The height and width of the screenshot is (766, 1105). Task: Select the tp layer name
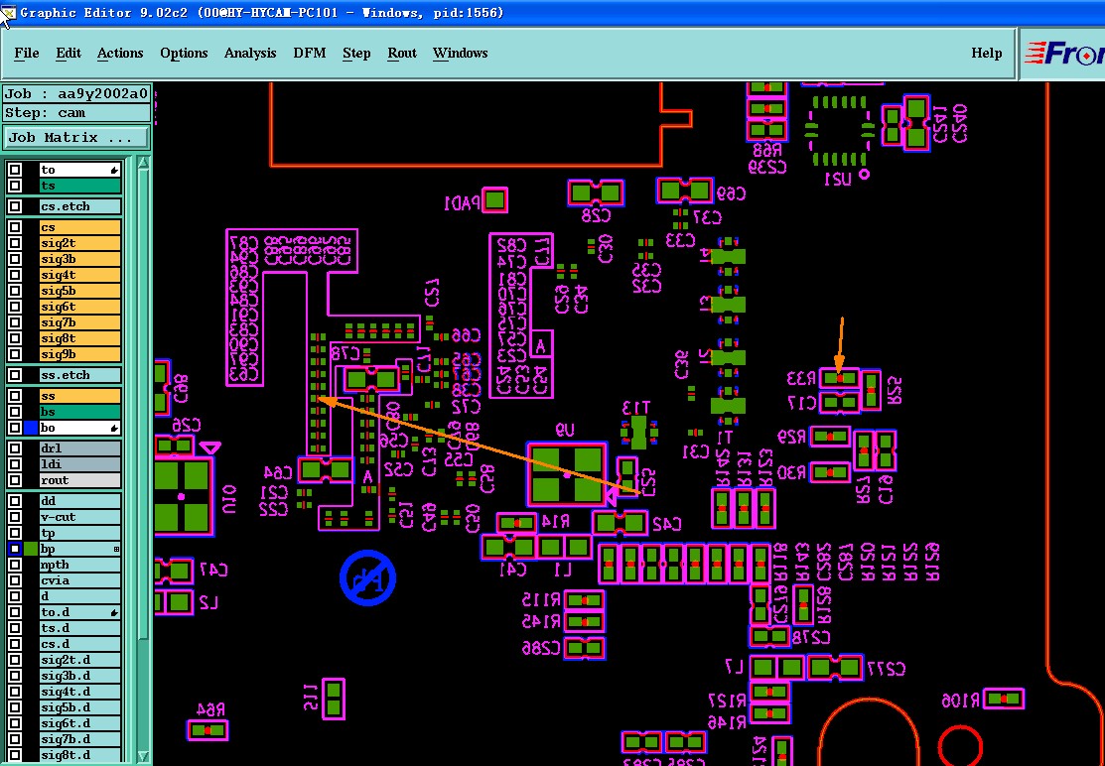pos(80,533)
